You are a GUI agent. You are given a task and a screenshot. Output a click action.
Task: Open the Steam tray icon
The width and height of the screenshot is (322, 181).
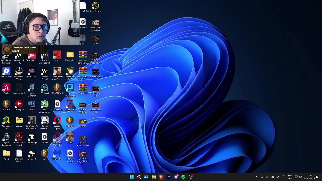278,177
